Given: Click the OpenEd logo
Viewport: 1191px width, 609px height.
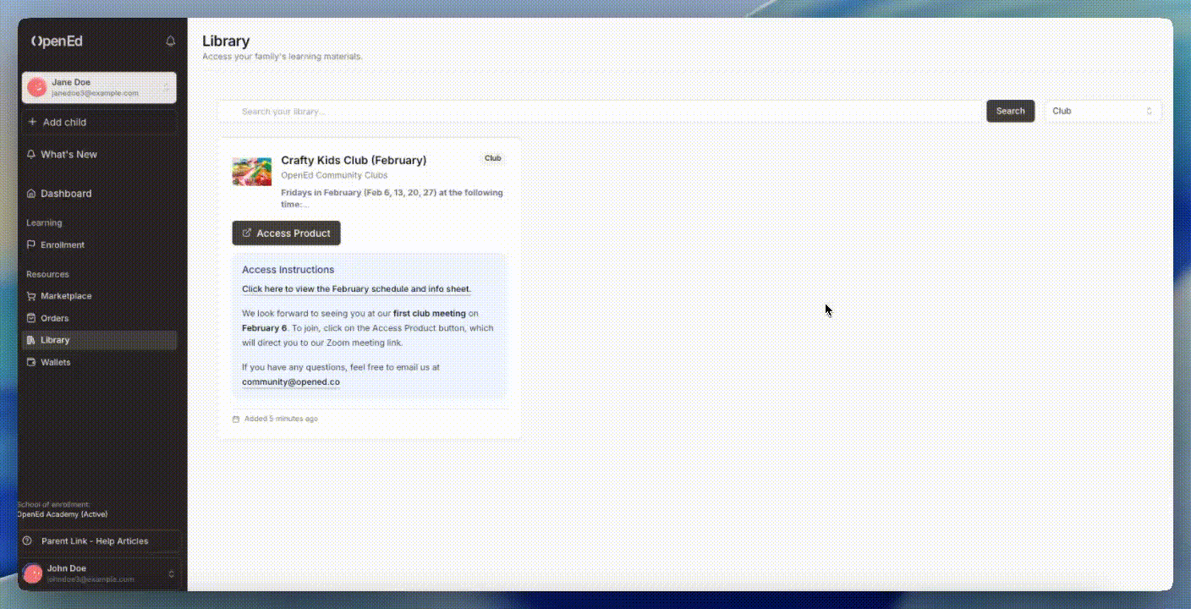Looking at the screenshot, I should pos(58,41).
